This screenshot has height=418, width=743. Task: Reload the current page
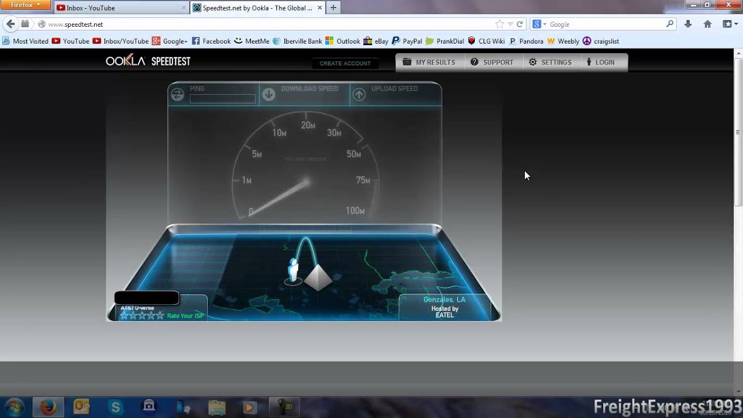[x=520, y=24]
